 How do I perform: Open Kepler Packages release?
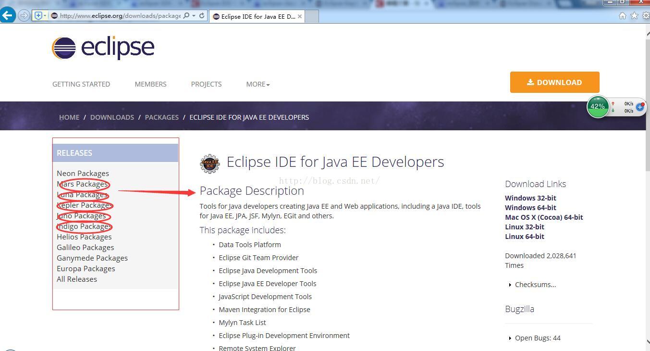coord(84,205)
